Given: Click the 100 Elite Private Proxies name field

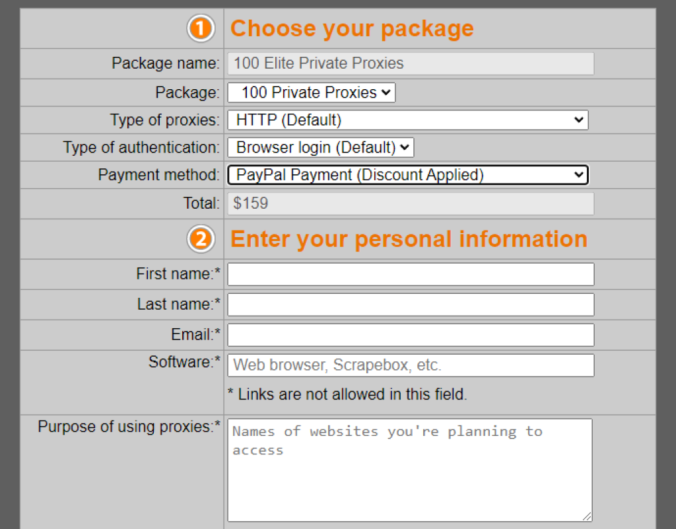Looking at the screenshot, I should [410, 63].
